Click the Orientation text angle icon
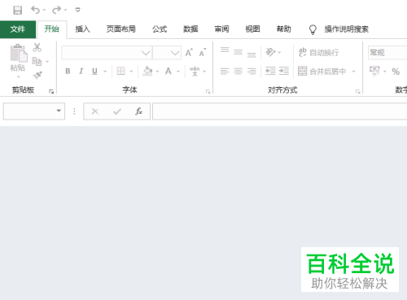The width and height of the screenshot is (407, 300). tap(270, 52)
